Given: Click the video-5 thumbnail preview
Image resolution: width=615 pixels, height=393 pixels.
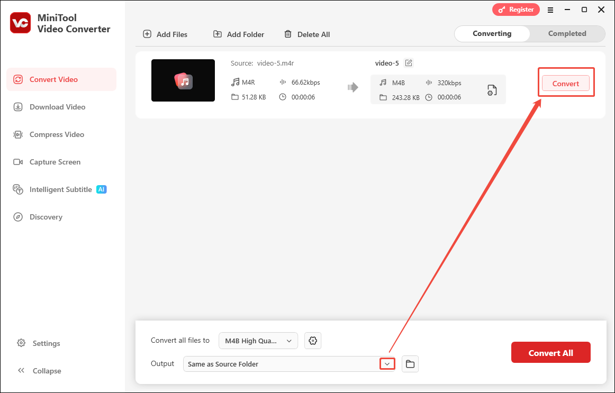Looking at the screenshot, I should (x=183, y=80).
